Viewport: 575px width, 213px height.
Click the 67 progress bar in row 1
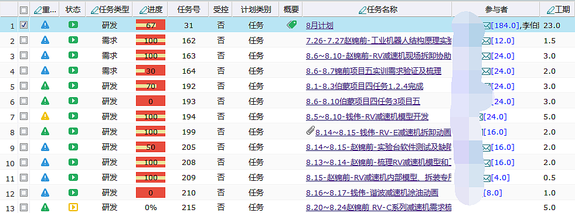click(x=151, y=25)
